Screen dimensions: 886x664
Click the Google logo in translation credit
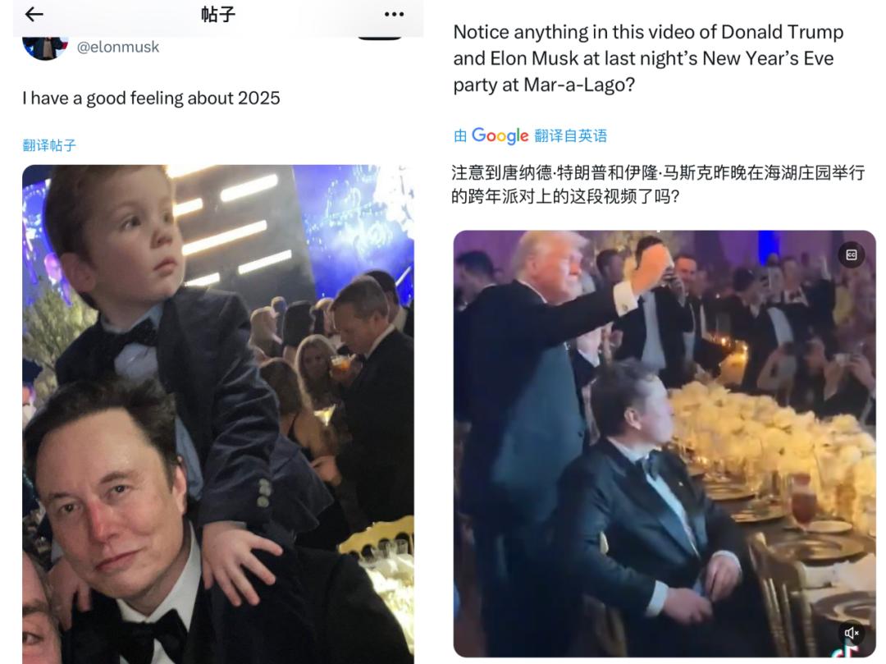500,135
